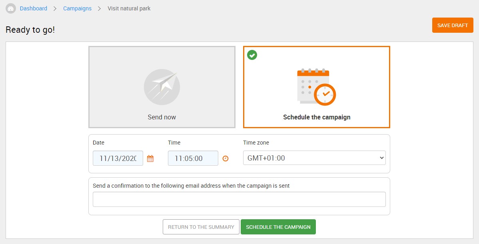Focus the Date field showing 11/13/2020
This screenshot has width=479, height=244.
coord(118,158)
